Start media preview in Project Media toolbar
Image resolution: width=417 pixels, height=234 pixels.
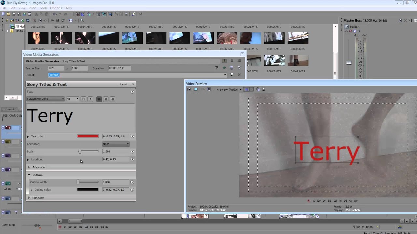click(x=52, y=20)
